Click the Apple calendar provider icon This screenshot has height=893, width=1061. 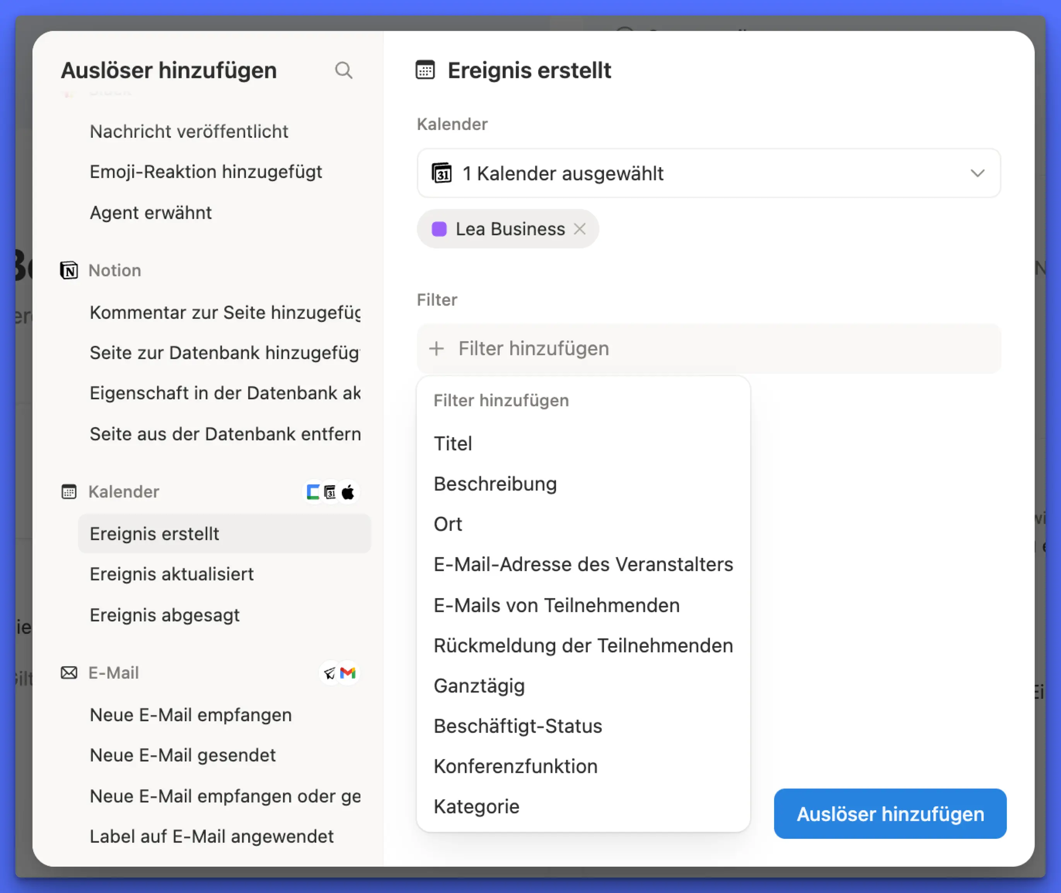[348, 492]
